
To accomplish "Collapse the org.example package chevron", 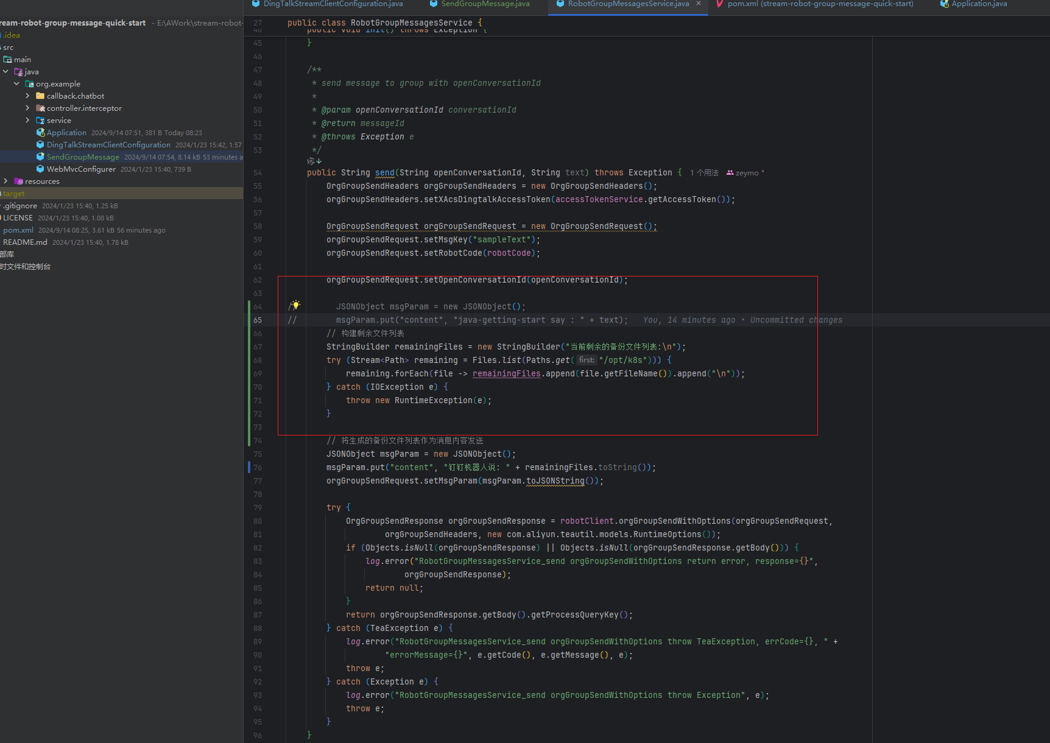I will (x=16, y=84).
